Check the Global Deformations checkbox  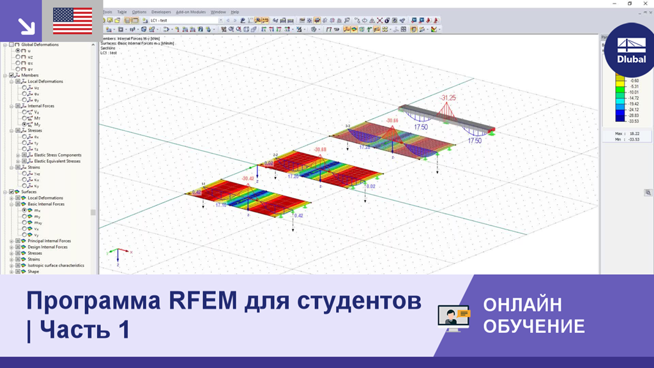(x=11, y=45)
